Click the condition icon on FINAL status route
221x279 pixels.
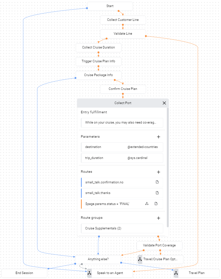coord(147,204)
